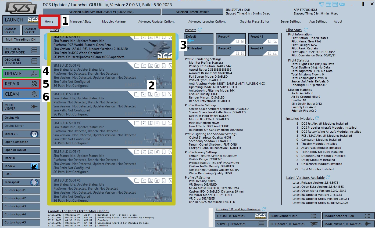
Task: Refresh the Pilot Stats section
Action: [306, 30]
